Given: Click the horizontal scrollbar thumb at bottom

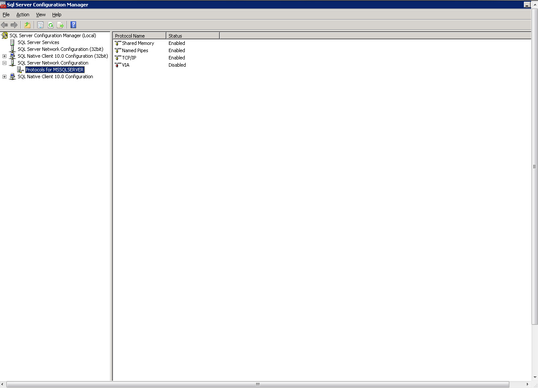Looking at the screenshot, I should [258, 384].
